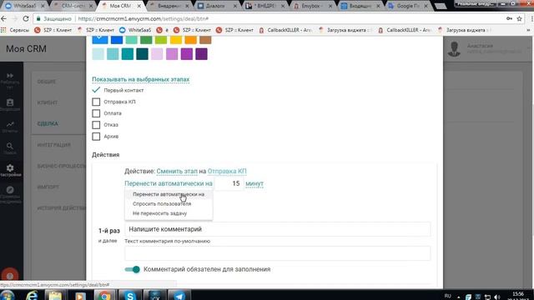Image resolution: width=534 pixels, height=300 pixels.
Task: Pick the light pink color swatch
Action: 157,54
